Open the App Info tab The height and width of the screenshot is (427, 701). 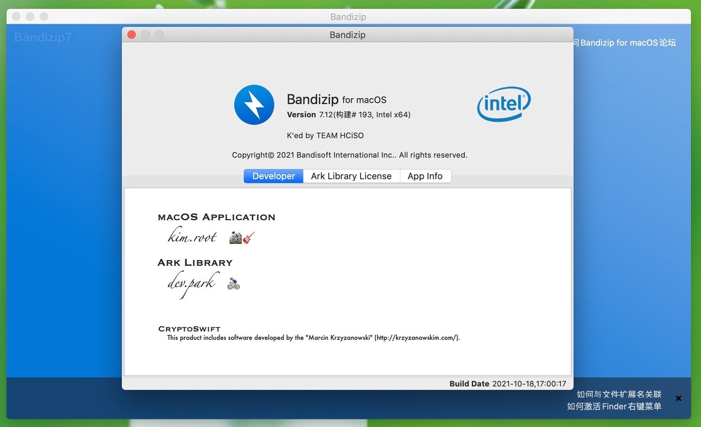point(425,176)
